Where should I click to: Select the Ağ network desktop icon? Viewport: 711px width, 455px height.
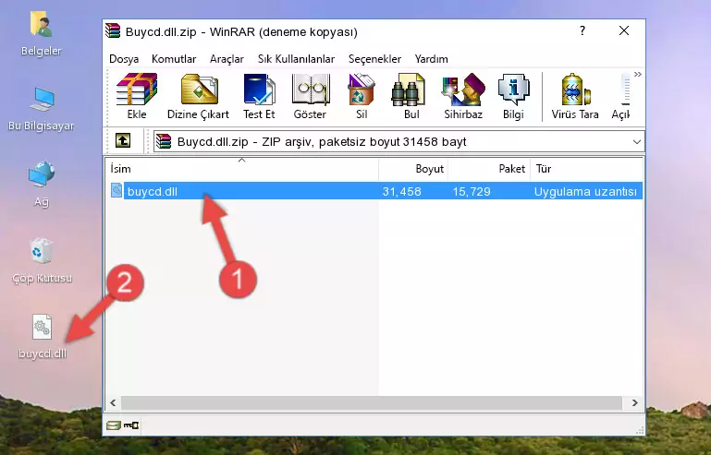(42, 185)
